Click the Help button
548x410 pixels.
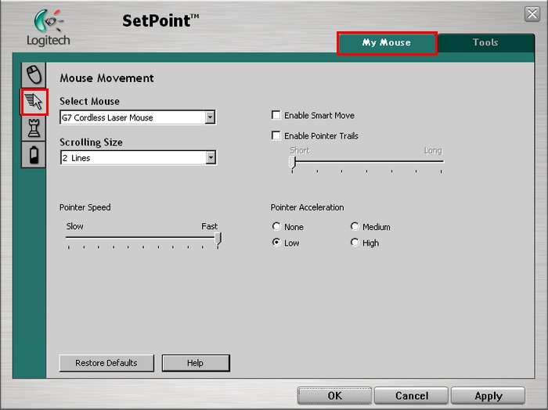pos(196,363)
